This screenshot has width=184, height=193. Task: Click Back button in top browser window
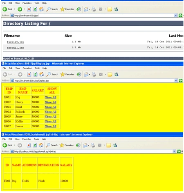pos(7,9)
